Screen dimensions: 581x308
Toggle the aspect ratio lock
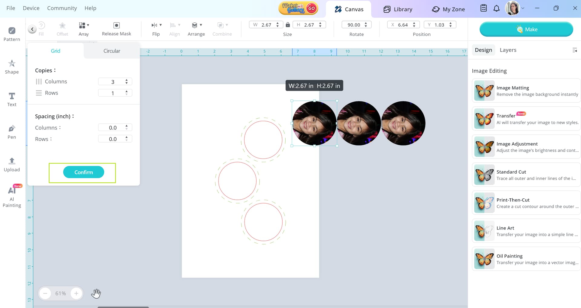coord(288,25)
